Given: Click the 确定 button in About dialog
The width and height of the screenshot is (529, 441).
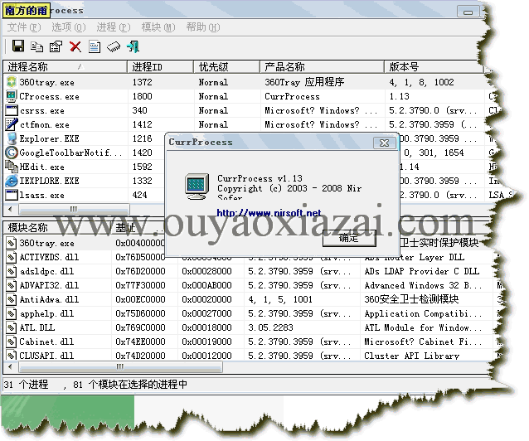Looking at the screenshot, I should tap(349, 238).
